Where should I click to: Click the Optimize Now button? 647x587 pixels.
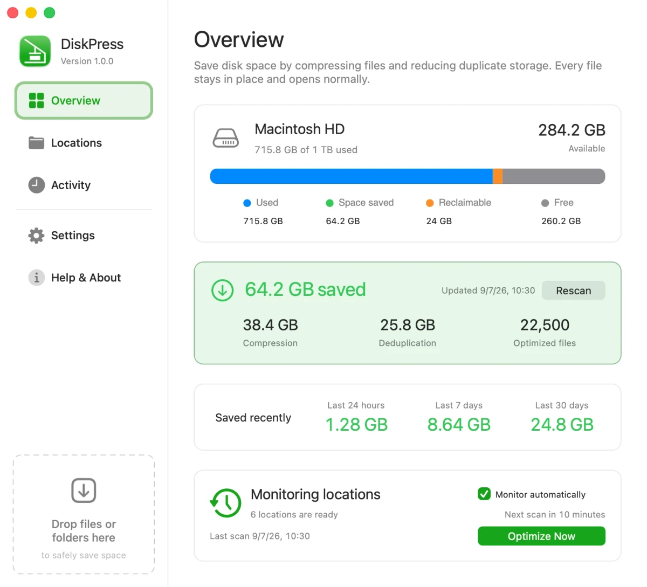541,536
